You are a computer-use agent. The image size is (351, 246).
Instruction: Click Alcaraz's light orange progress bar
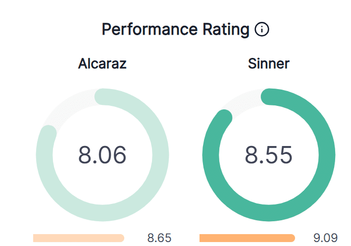pyautogui.click(x=78, y=238)
